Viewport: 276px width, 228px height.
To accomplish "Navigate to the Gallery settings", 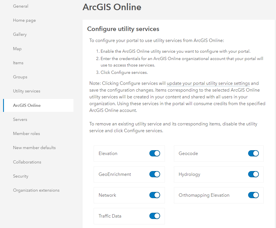I will coord(20,34).
